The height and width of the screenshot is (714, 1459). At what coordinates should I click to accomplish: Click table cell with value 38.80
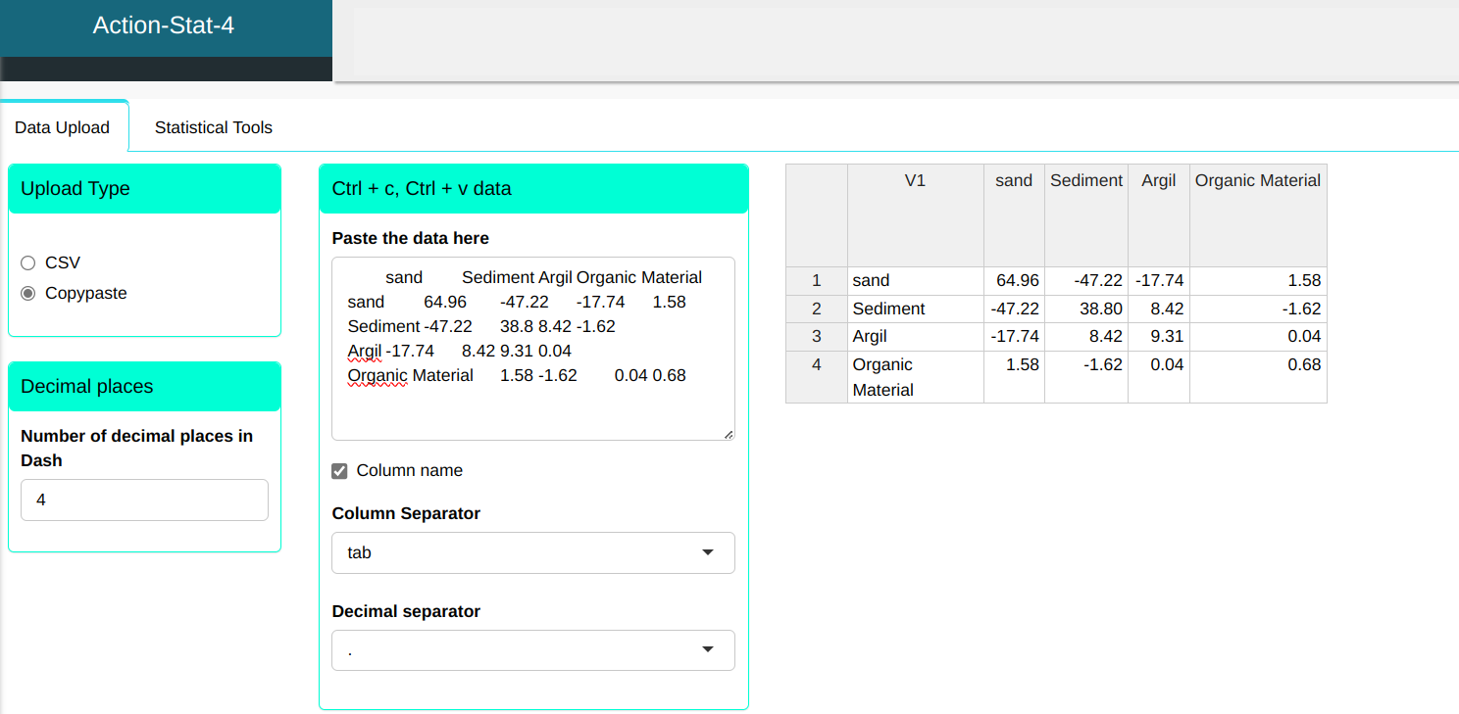coord(1085,309)
